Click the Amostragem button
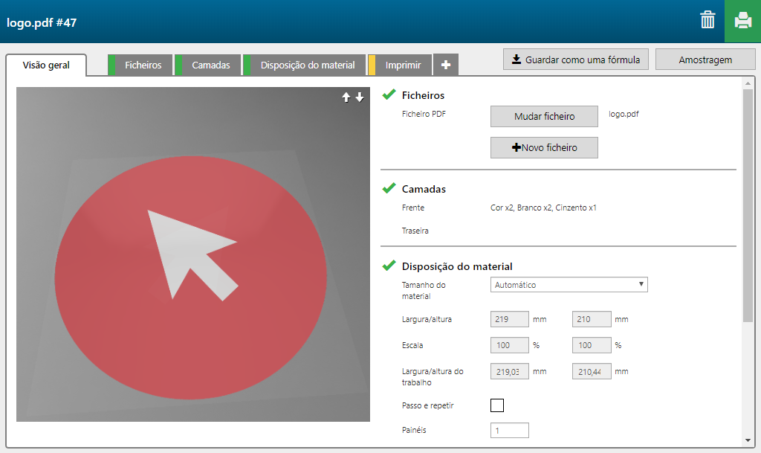 click(705, 60)
